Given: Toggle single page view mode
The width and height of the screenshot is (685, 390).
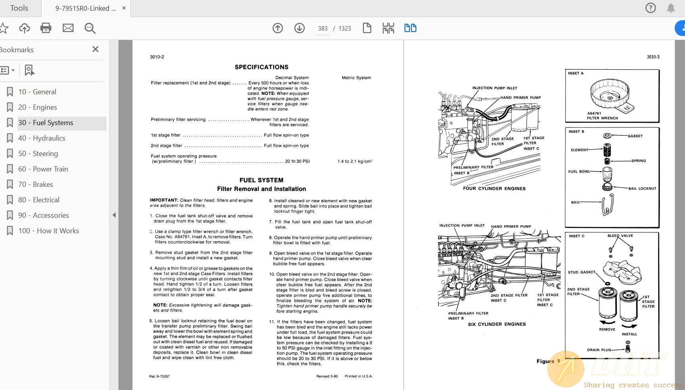Looking at the screenshot, I should coord(367,28).
